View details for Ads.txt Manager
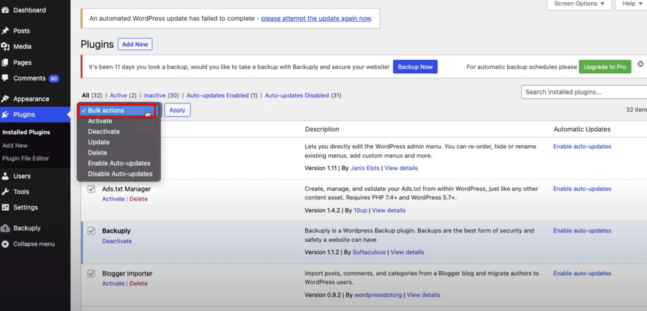Screen dimensions: 647x311 click(389, 210)
